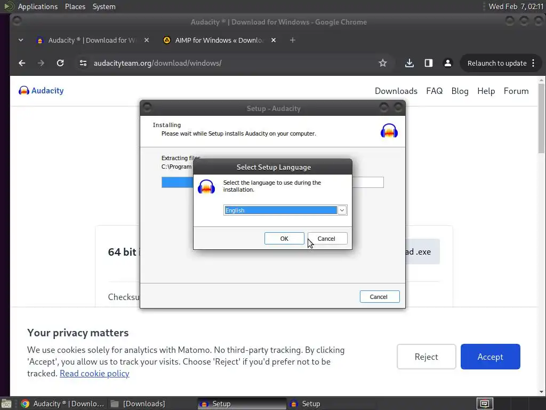Open the Downloads folder taskbar entry

pyautogui.click(x=138, y=404)
